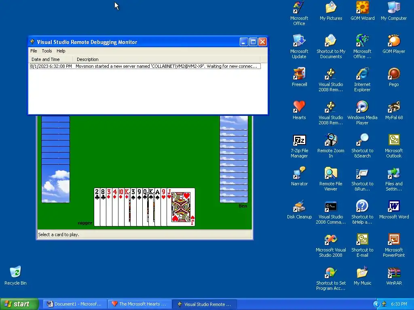Open the Shortcut to E-mail icon
This screenshot has width=414, height=310.
tap(362, 245)
